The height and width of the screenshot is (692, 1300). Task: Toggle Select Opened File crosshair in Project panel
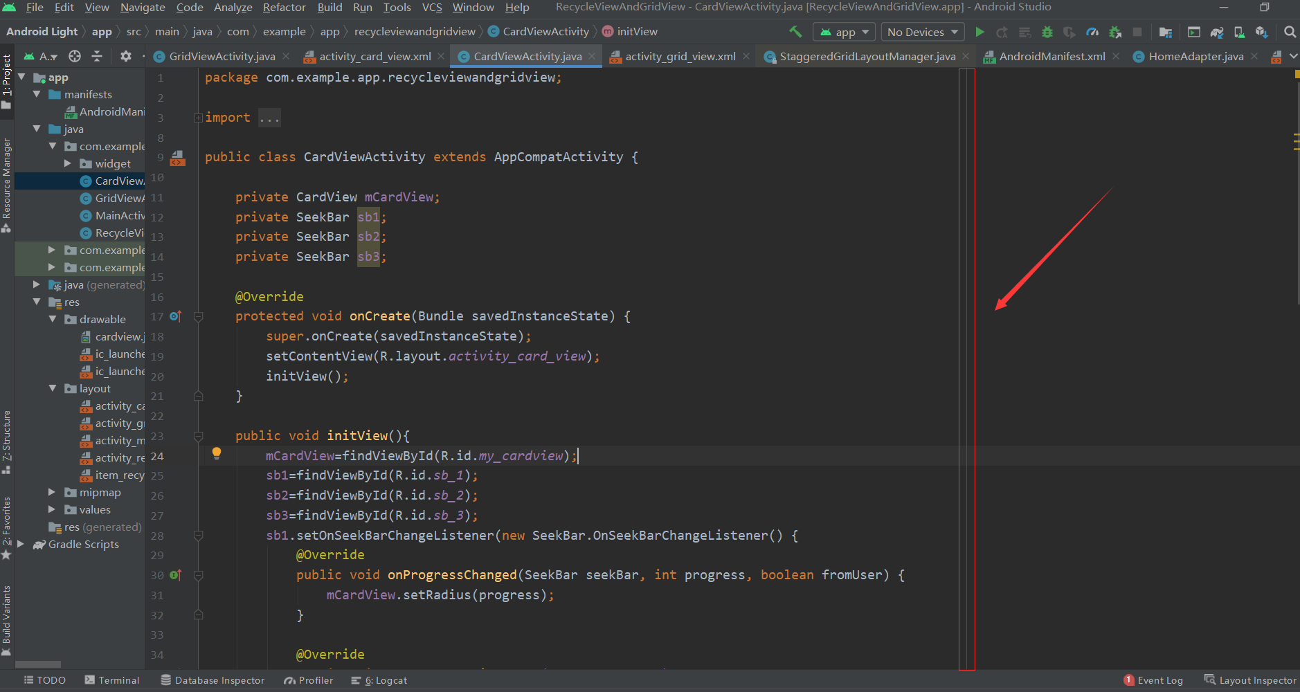75,55
